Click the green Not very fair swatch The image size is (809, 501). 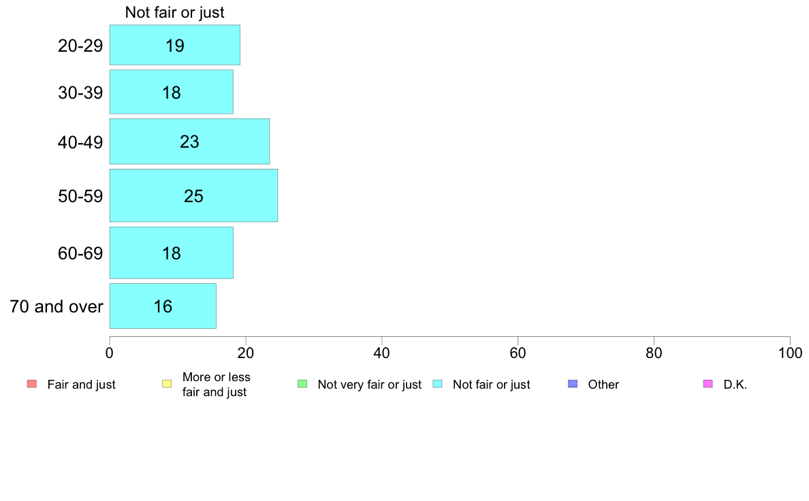[x=302, y=384]
